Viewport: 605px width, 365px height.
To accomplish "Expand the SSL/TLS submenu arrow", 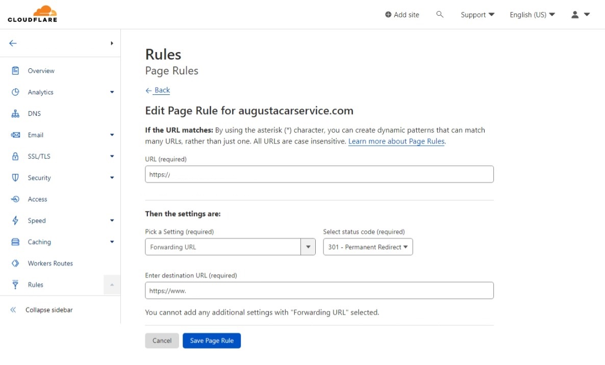I will (112, 156).
